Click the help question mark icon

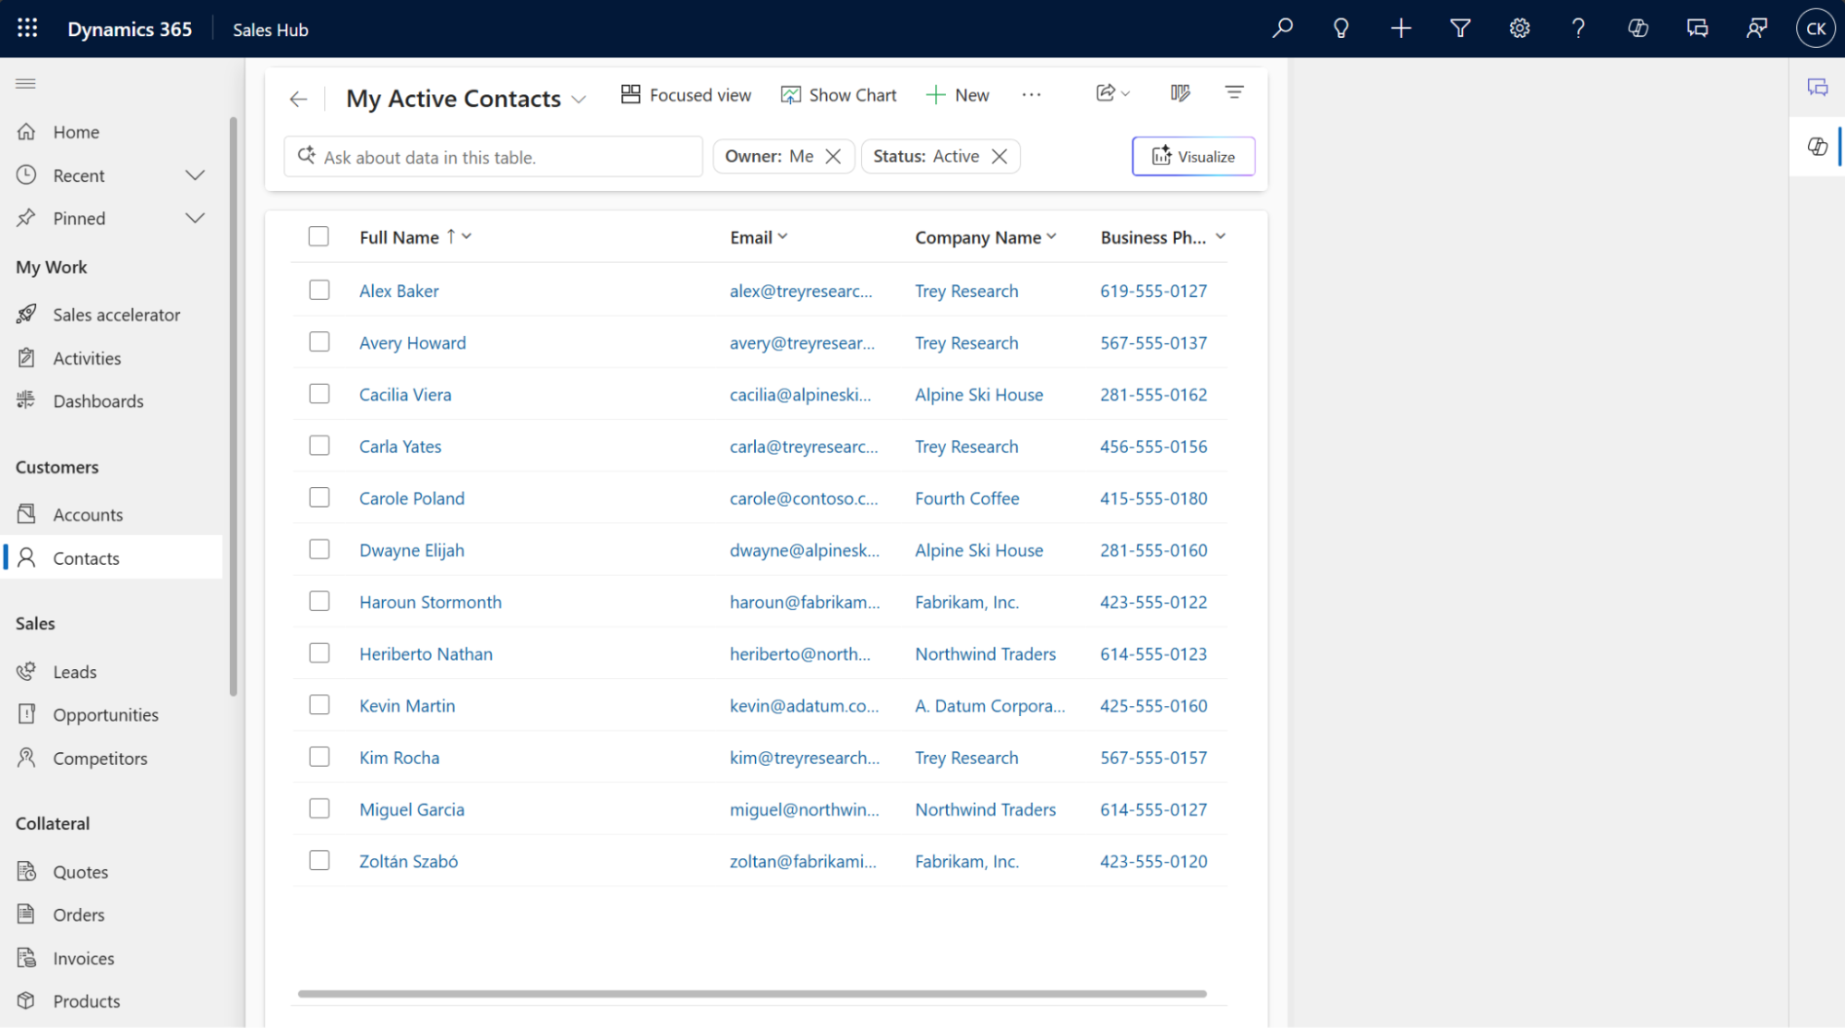pos(1578,29)
